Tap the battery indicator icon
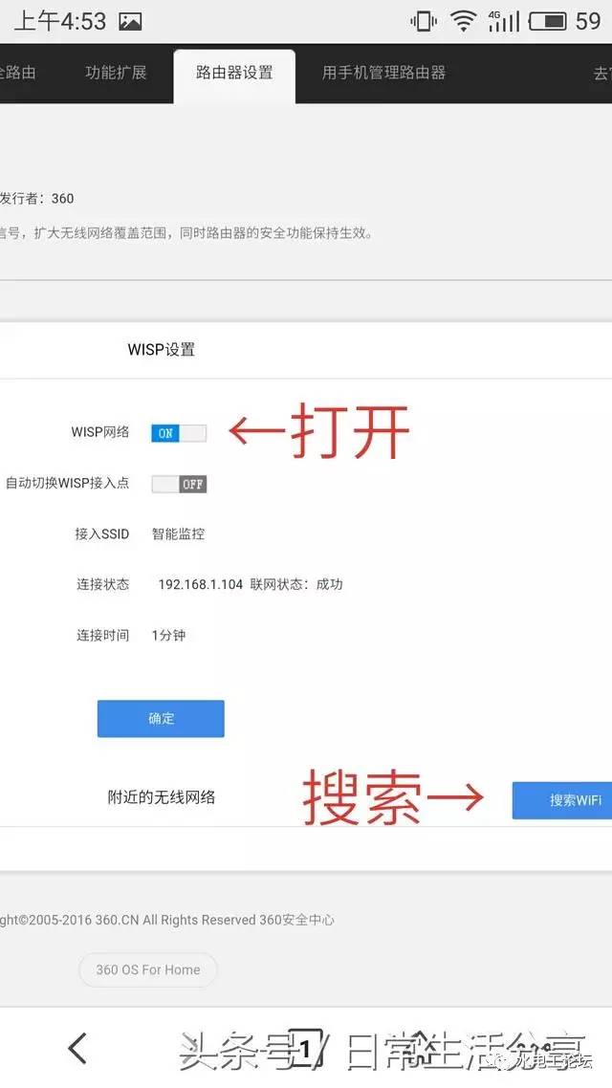 point(547,21)
